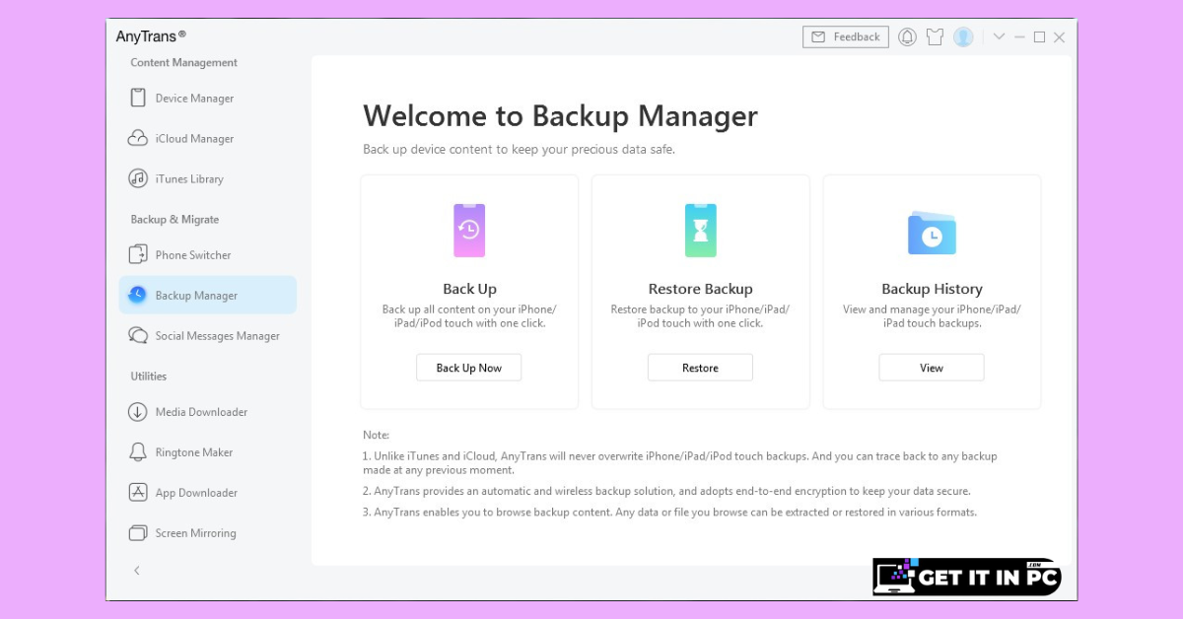This screenshot has height=619, width=1183.
Task: Click the View button for backup history
Action: click(932, 368)
